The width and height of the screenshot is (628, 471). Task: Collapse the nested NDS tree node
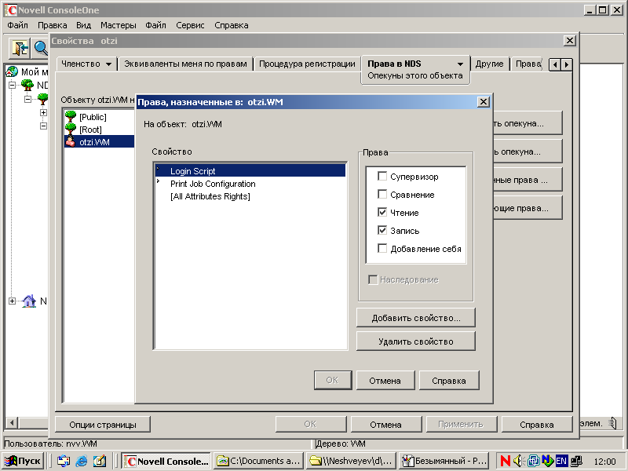27,99
